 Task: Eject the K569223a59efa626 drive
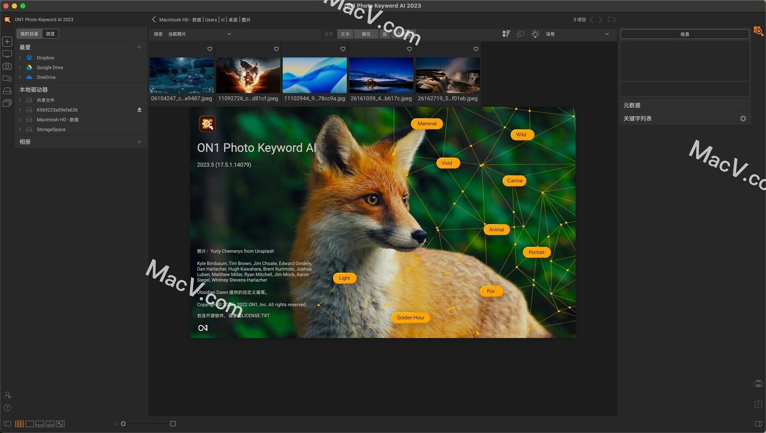tap(140, 110)
